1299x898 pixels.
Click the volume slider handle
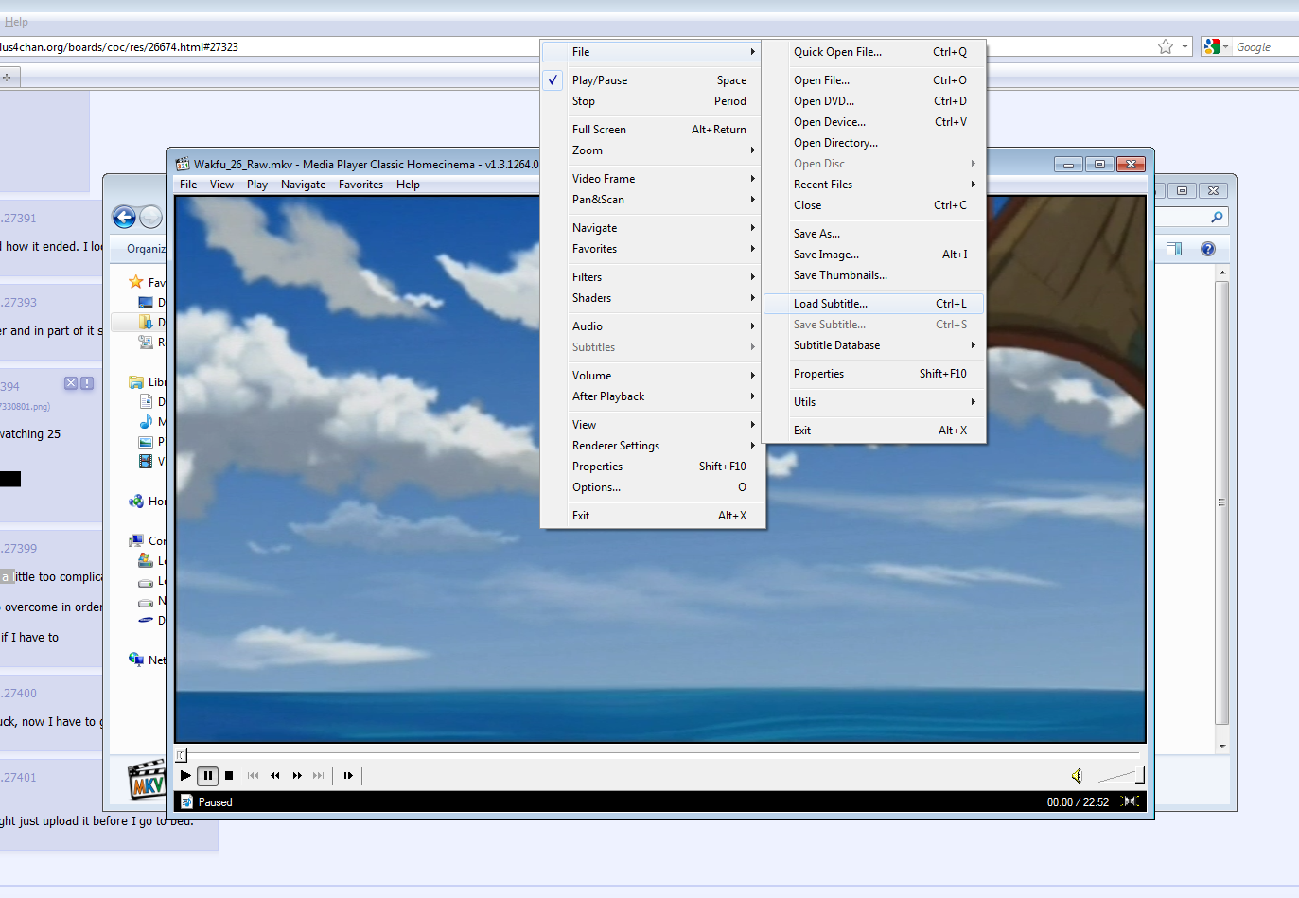pyautogui.click(x=1140, y=776)
